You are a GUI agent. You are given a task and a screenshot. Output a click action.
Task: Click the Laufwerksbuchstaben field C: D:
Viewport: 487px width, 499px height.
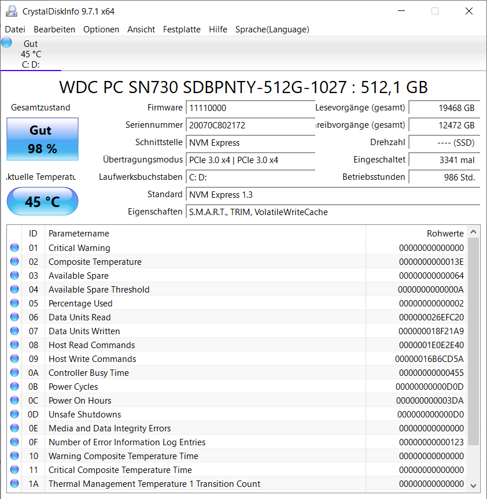pyautogui.click(x=250, y=178)
